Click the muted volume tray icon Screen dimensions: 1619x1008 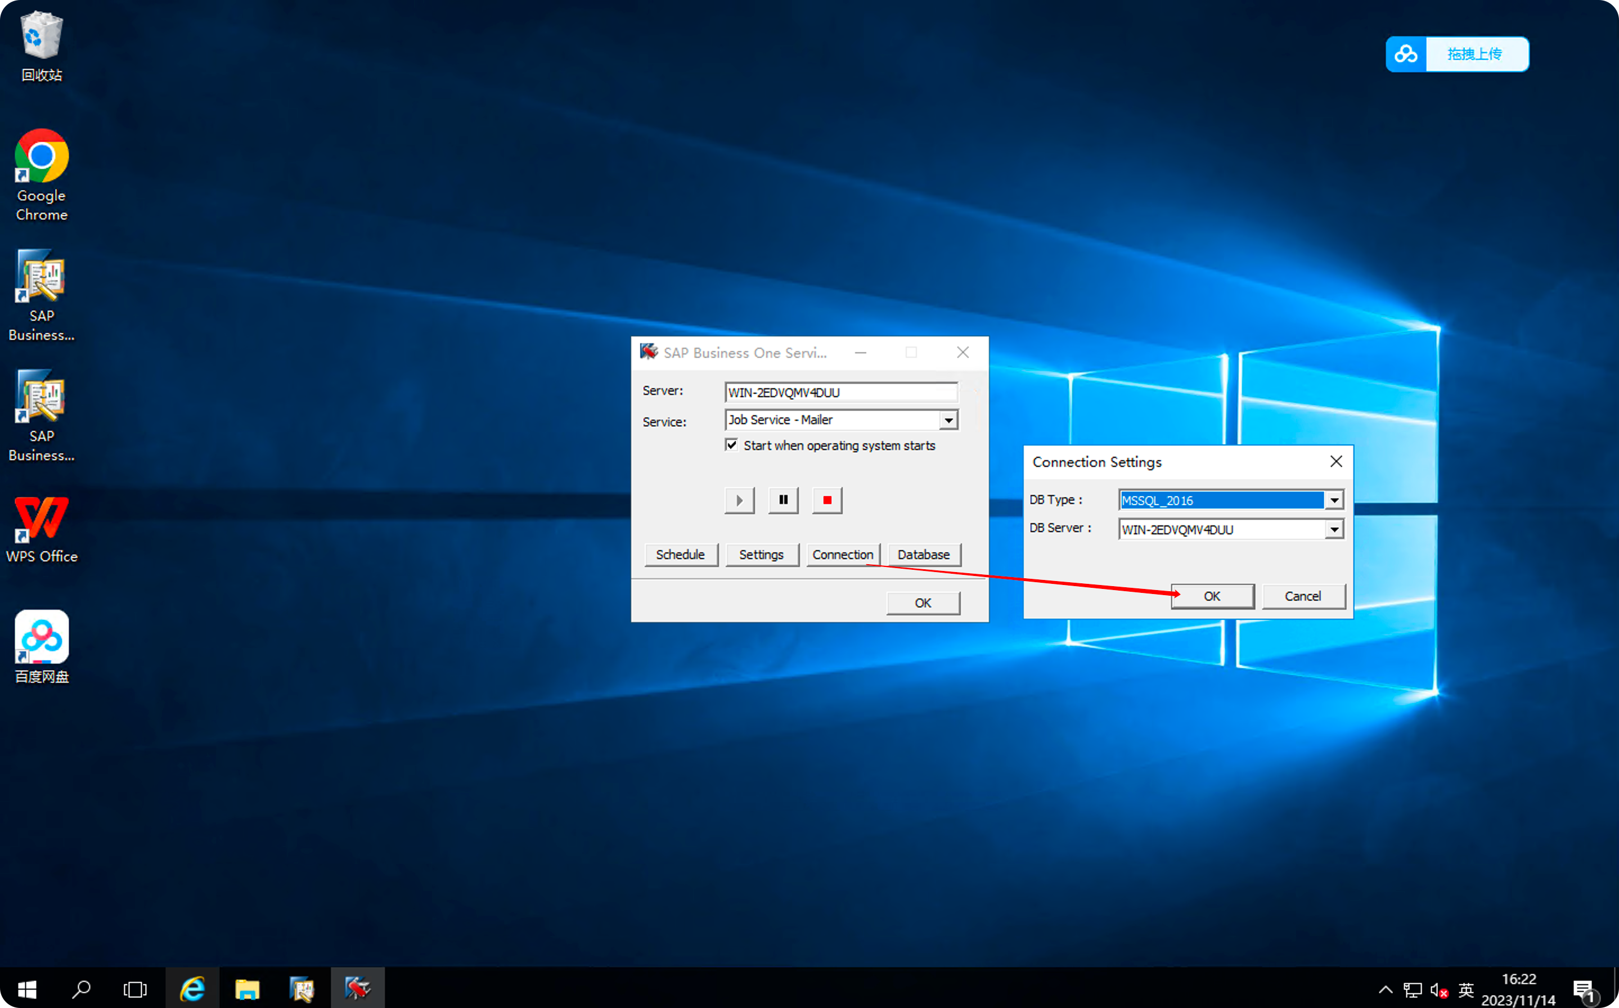coord(1439,990)
